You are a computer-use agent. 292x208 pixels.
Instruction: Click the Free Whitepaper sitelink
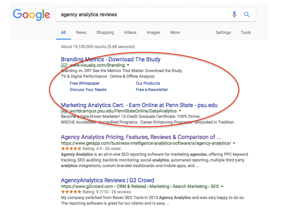[x=85, y=83]
